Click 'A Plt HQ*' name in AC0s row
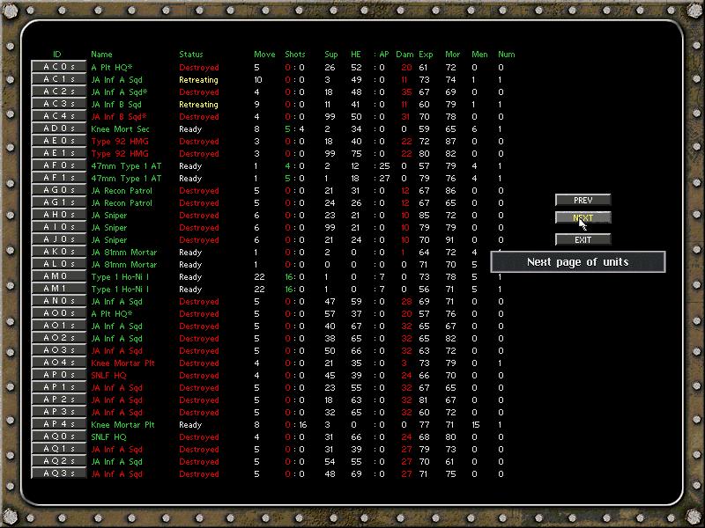This screenshot has height=528, width=705. click(x=112, y=68)
